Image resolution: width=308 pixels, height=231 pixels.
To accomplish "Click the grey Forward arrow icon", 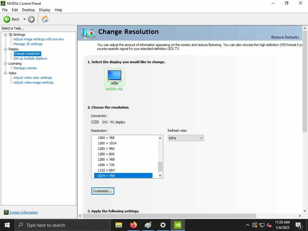I will click(31, 19).
